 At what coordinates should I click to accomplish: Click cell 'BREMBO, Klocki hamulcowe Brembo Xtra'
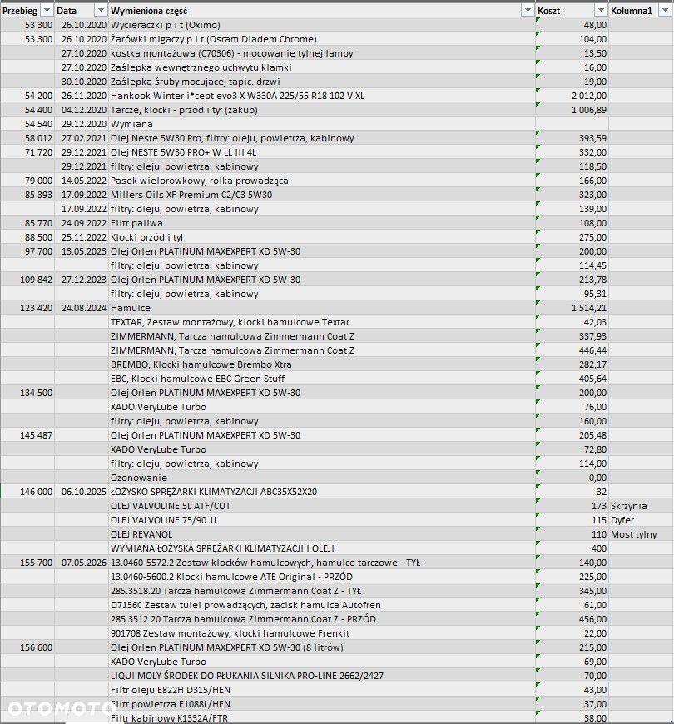pos(322,364)
